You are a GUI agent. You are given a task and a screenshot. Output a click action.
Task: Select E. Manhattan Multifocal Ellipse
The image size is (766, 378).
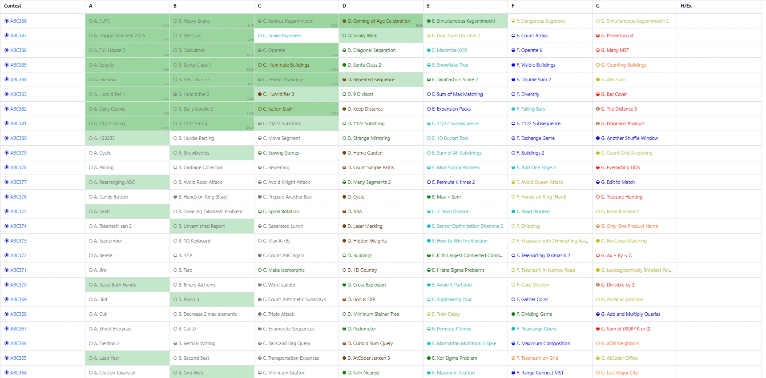click(x=464, y=343)
